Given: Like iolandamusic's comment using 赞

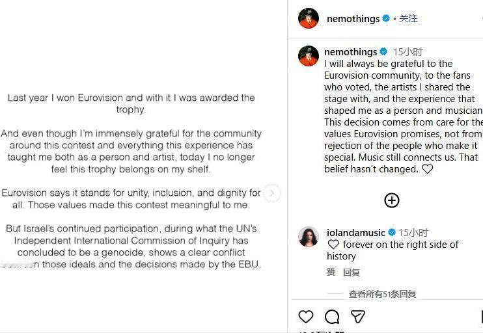Looking at the screenshot, I should 331,273.
